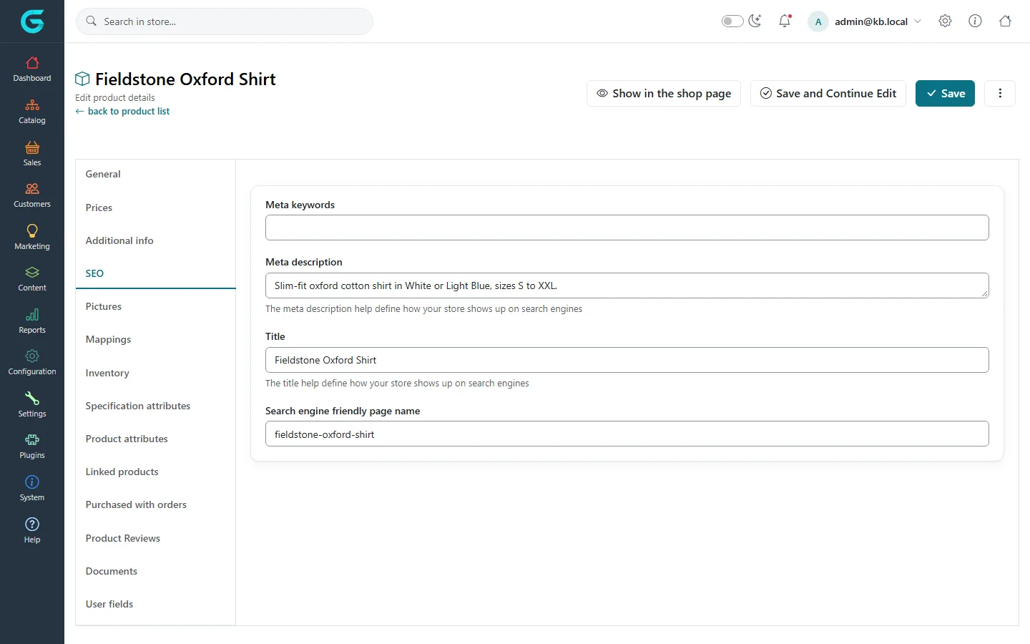Screen dimensions: 1030x644
Task: Click Save and Continue Edit
Action: coord(828,93)
